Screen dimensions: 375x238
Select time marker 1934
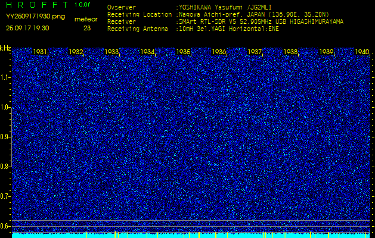click(147, 52)
